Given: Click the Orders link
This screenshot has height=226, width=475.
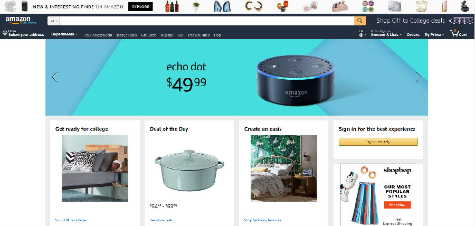Looking at the screenshot, I should pos(413,35).
